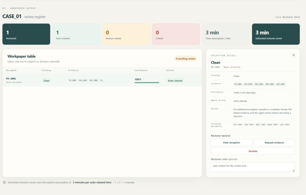This screenshot has width=306, height=195.
Task: Click the '100% (1.00 internally)' confidence value
Action: click(x=244, y=93)
